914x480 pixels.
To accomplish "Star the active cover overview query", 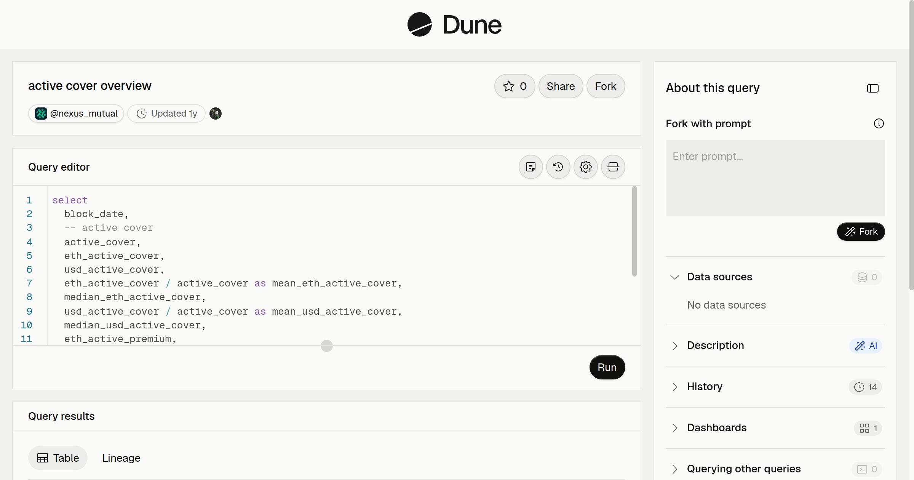I will [x=515, y=86].
